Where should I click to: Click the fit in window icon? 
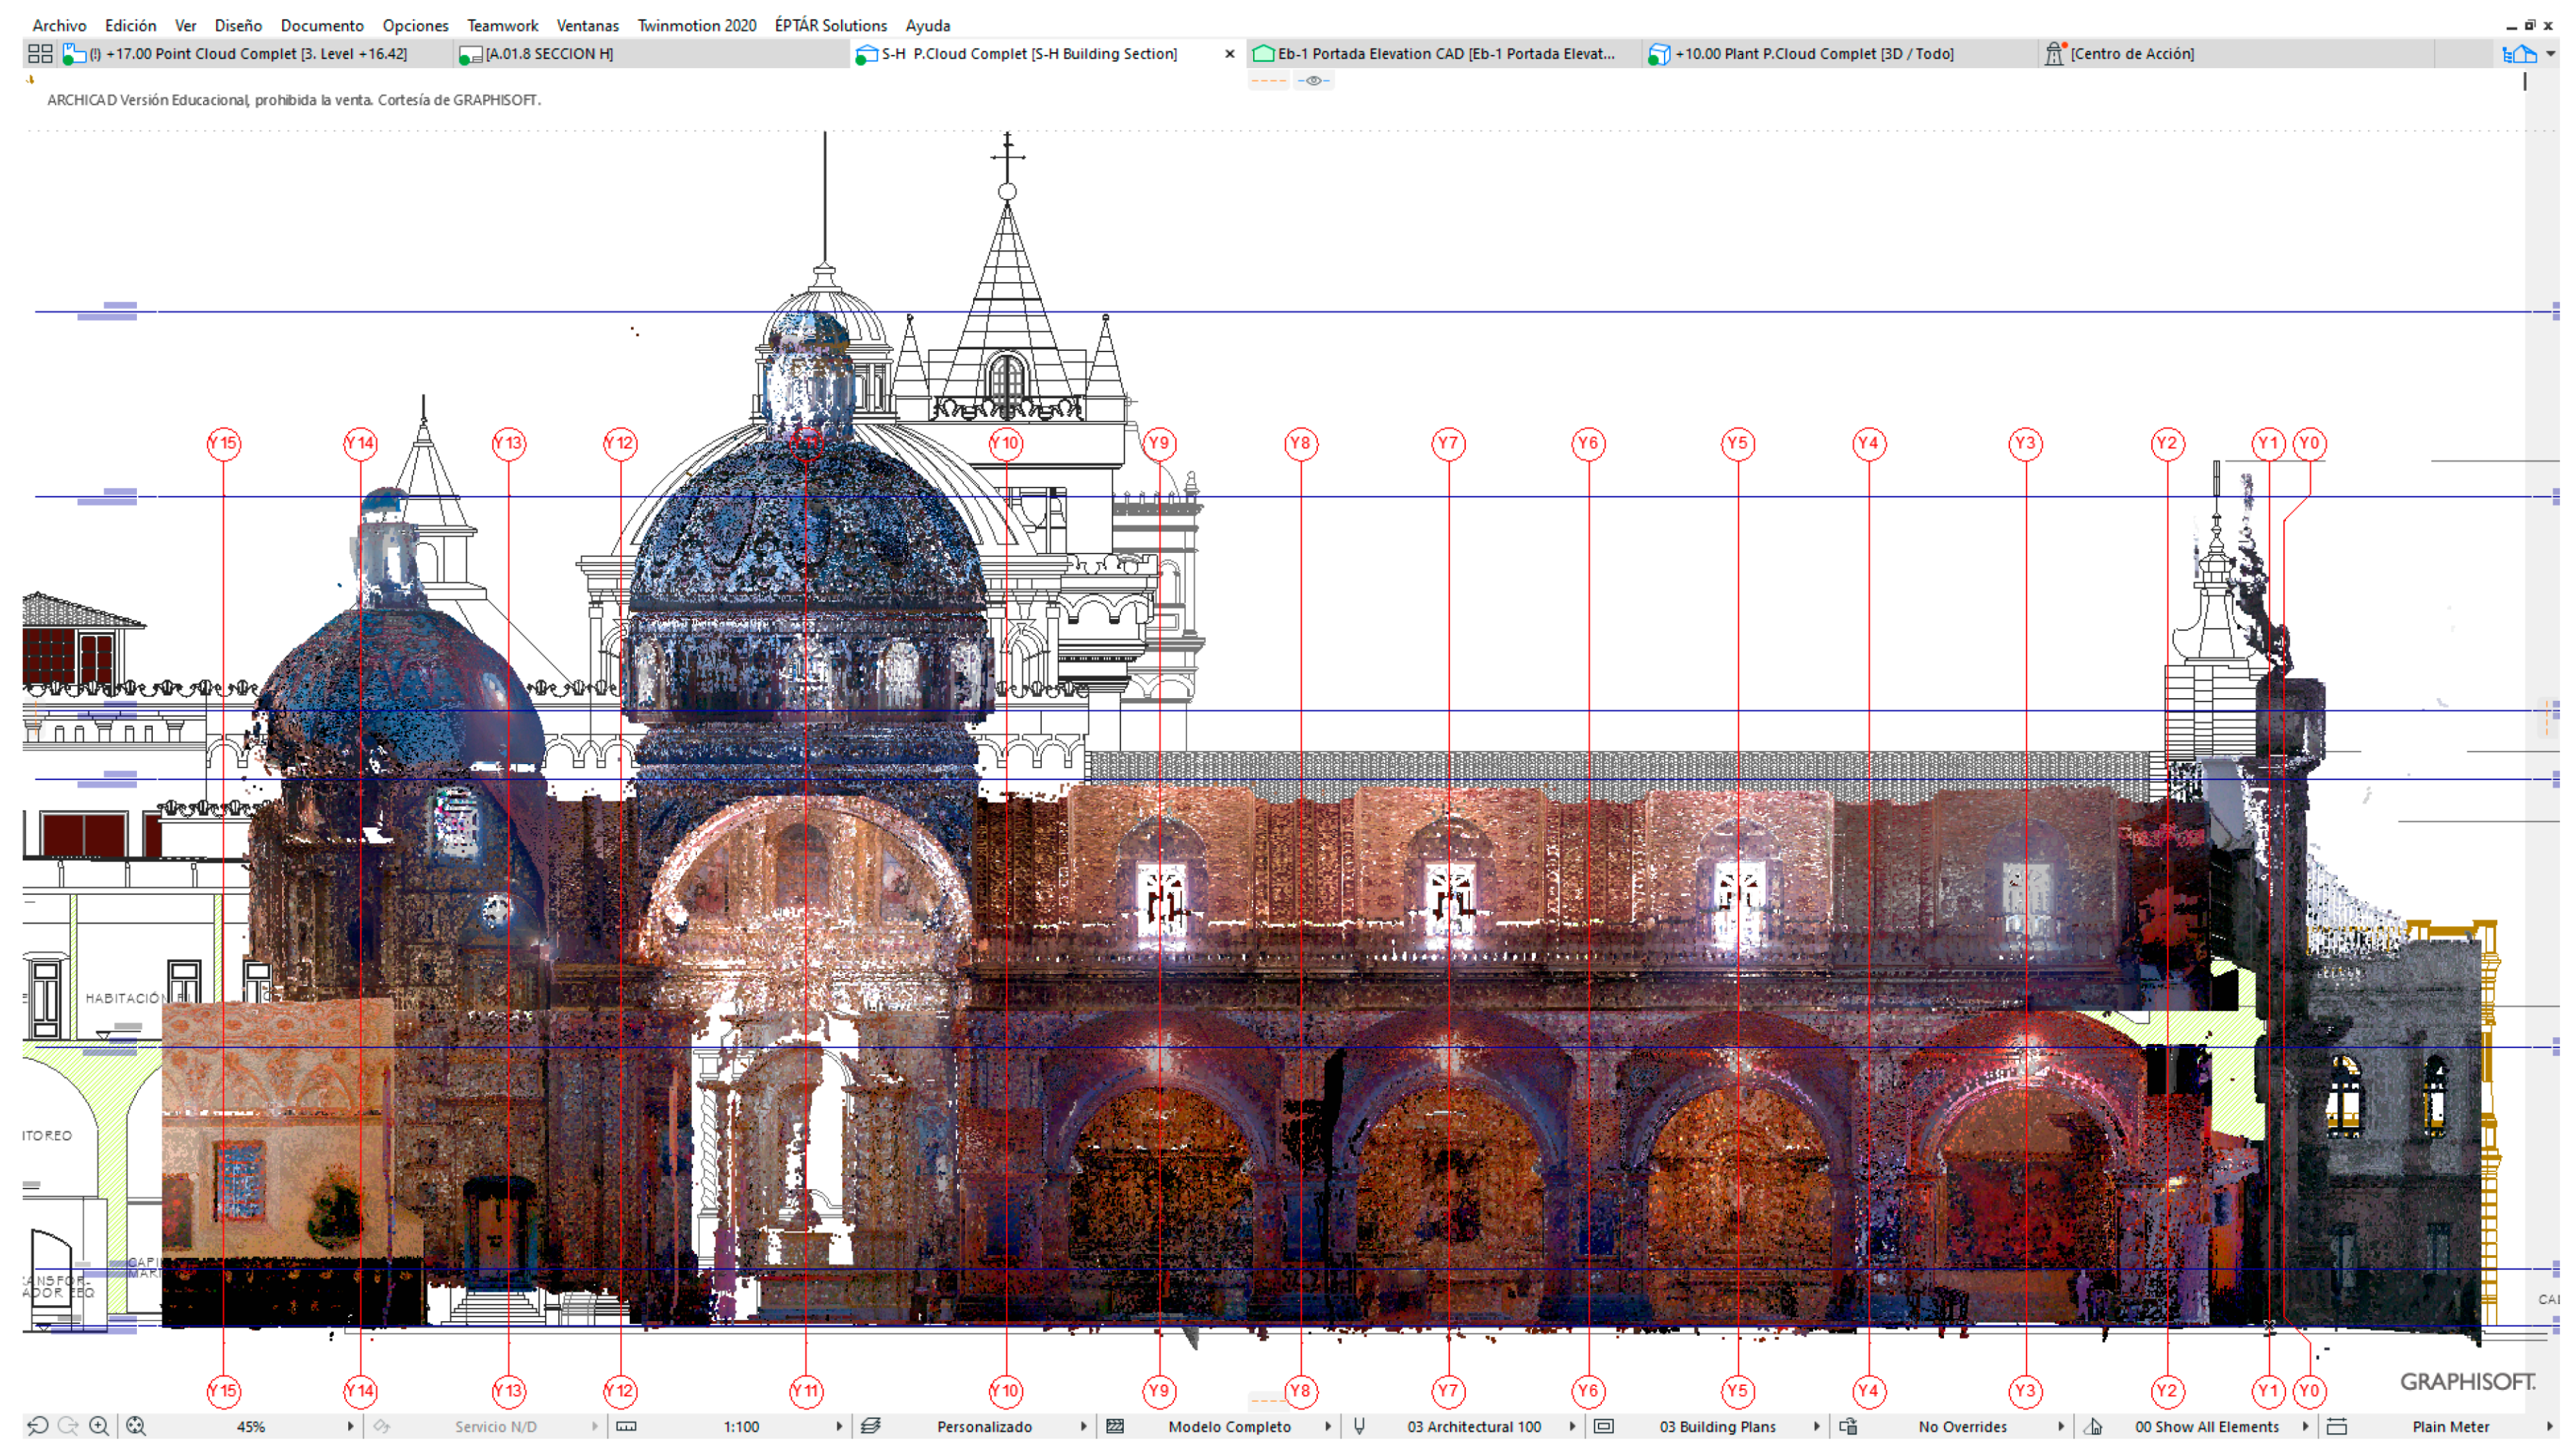[136, 1426]
